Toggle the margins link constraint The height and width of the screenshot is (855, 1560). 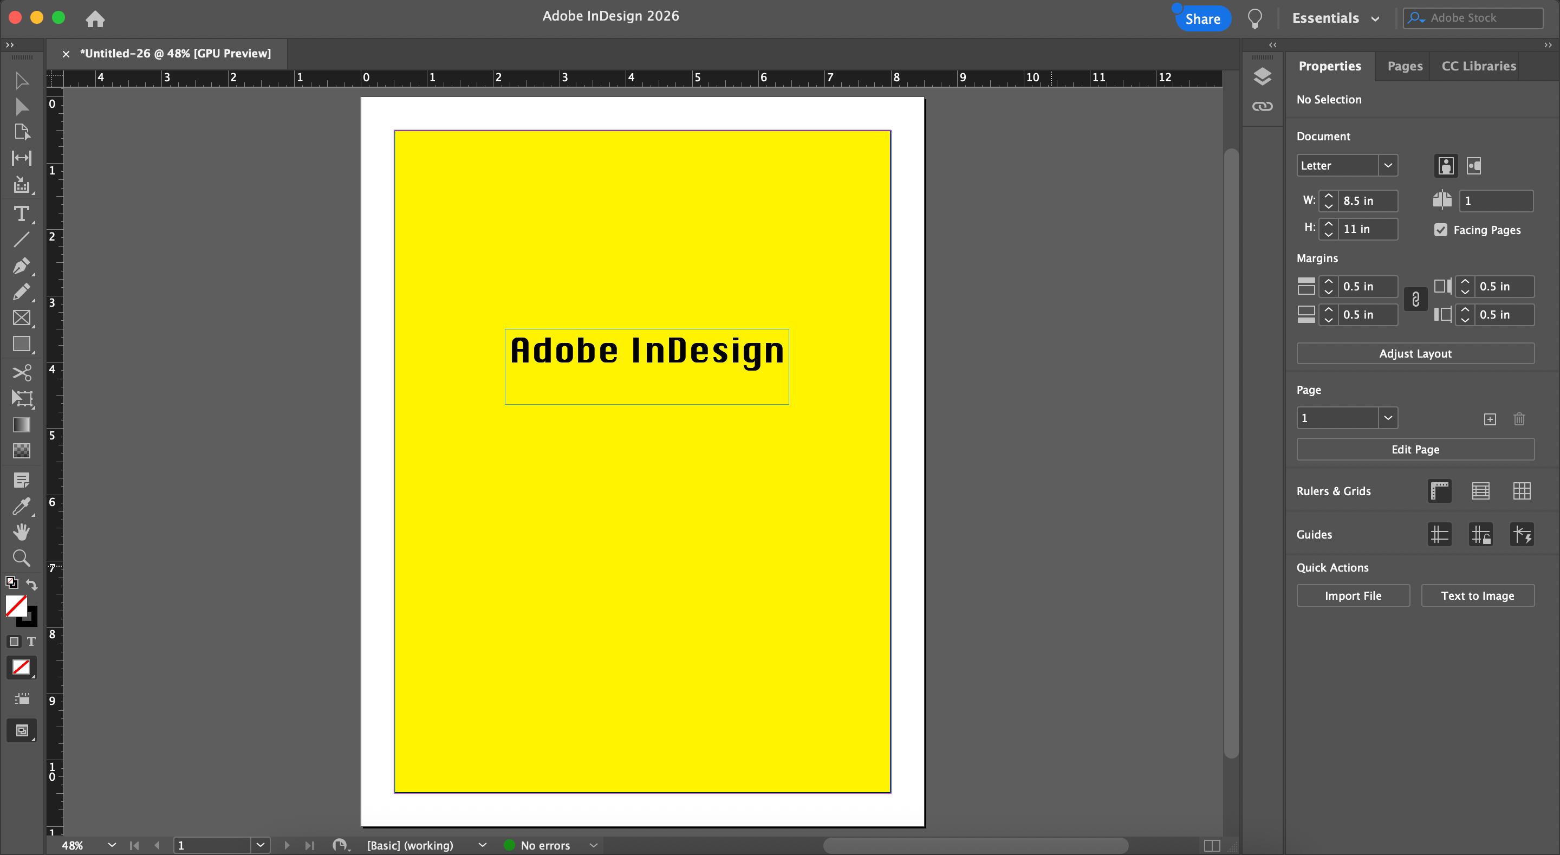click(x=1415, y=299)
